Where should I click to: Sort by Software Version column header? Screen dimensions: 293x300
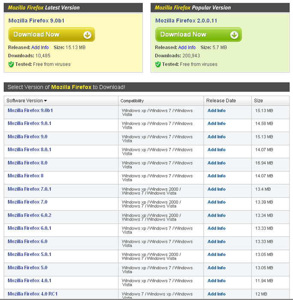(27, 100)
